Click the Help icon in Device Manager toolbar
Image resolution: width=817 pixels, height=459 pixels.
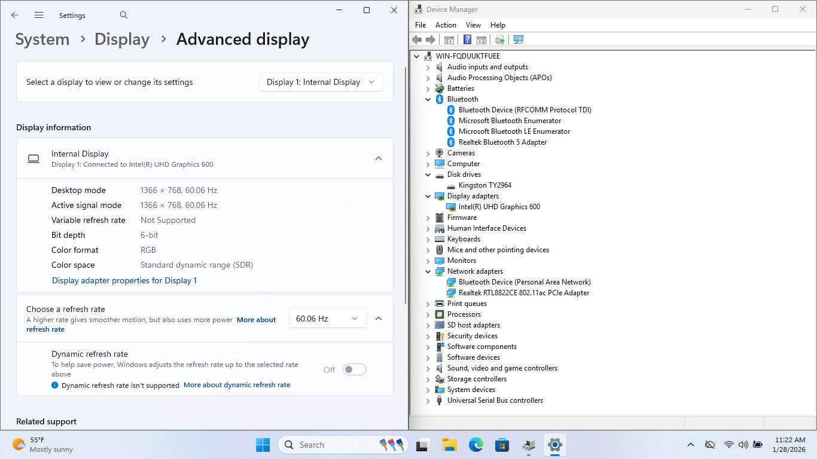(x=467, y=39)
